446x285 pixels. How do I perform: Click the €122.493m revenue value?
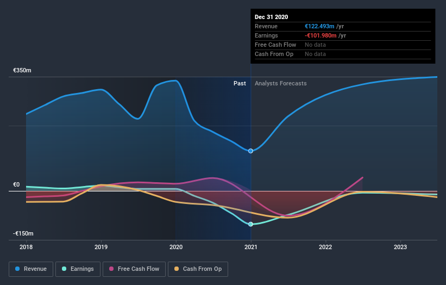tap(319, 26)
